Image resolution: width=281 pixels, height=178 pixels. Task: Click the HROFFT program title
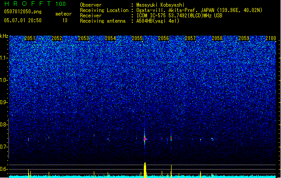click(28, 4)
